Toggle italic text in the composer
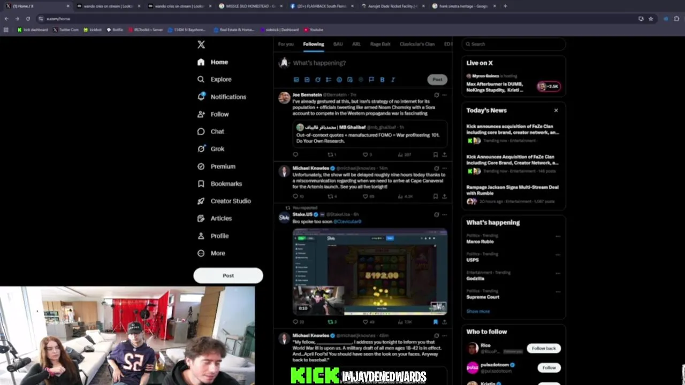The width and height of the screenshot is (685, 385). pos(393,80)
